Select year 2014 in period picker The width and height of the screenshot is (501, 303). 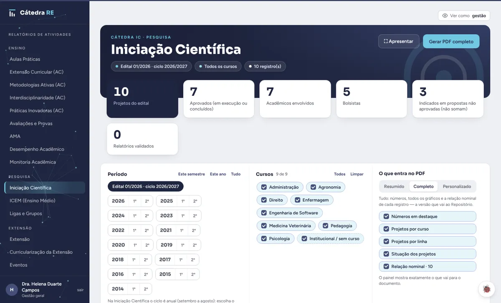(118, 289)
